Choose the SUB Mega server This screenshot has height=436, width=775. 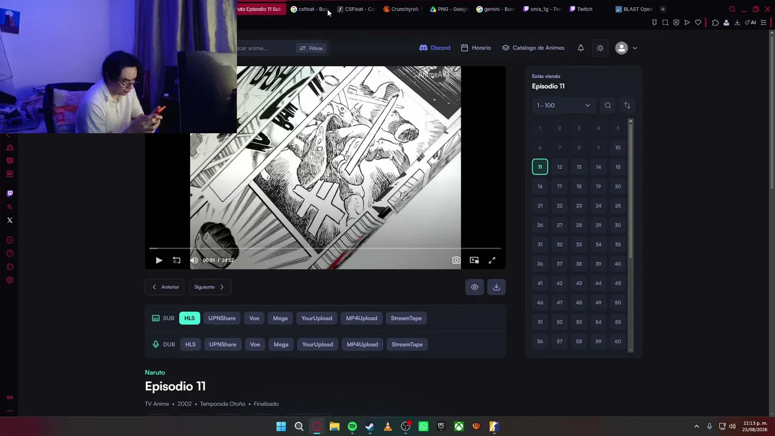280,318
